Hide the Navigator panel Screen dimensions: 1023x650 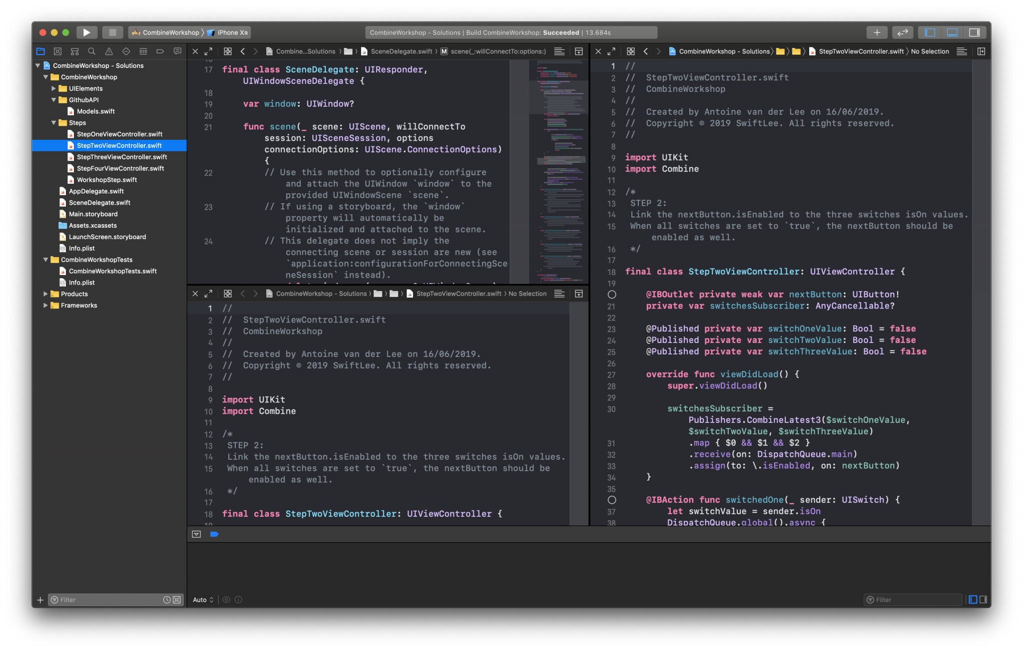(929, 32)
